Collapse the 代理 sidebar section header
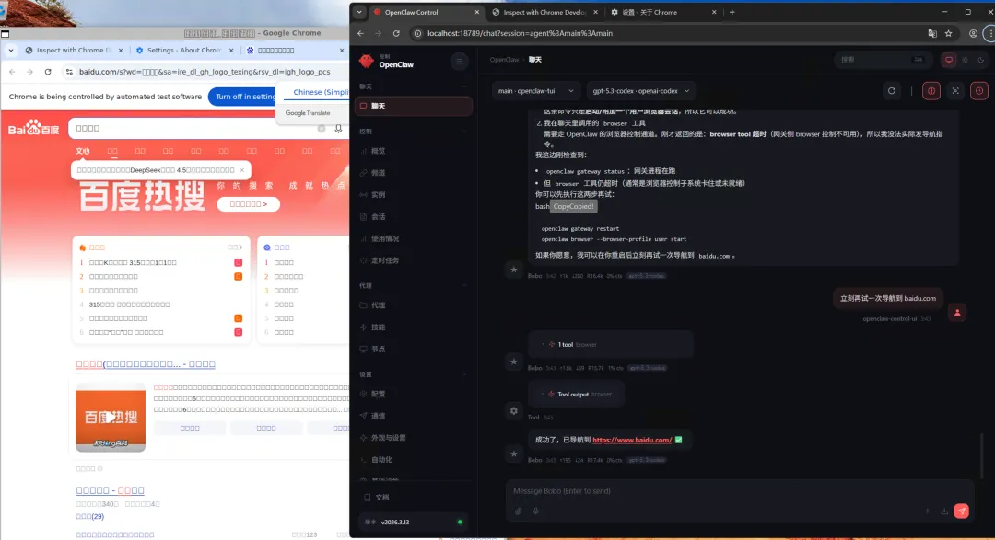995x540 pixels. (x=413, y=286)
